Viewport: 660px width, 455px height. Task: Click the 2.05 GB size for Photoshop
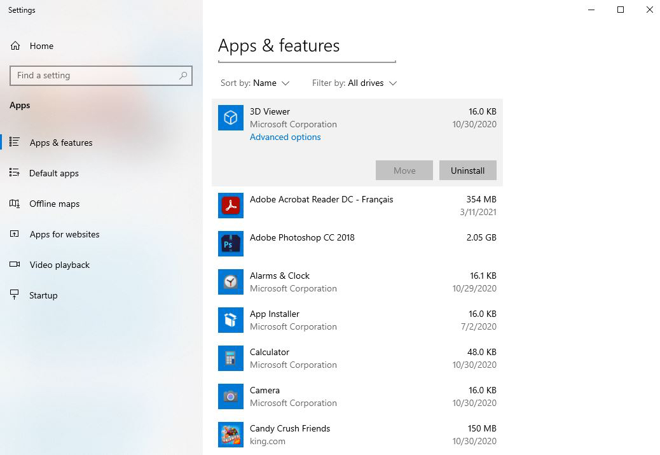[x=481, y=237]
